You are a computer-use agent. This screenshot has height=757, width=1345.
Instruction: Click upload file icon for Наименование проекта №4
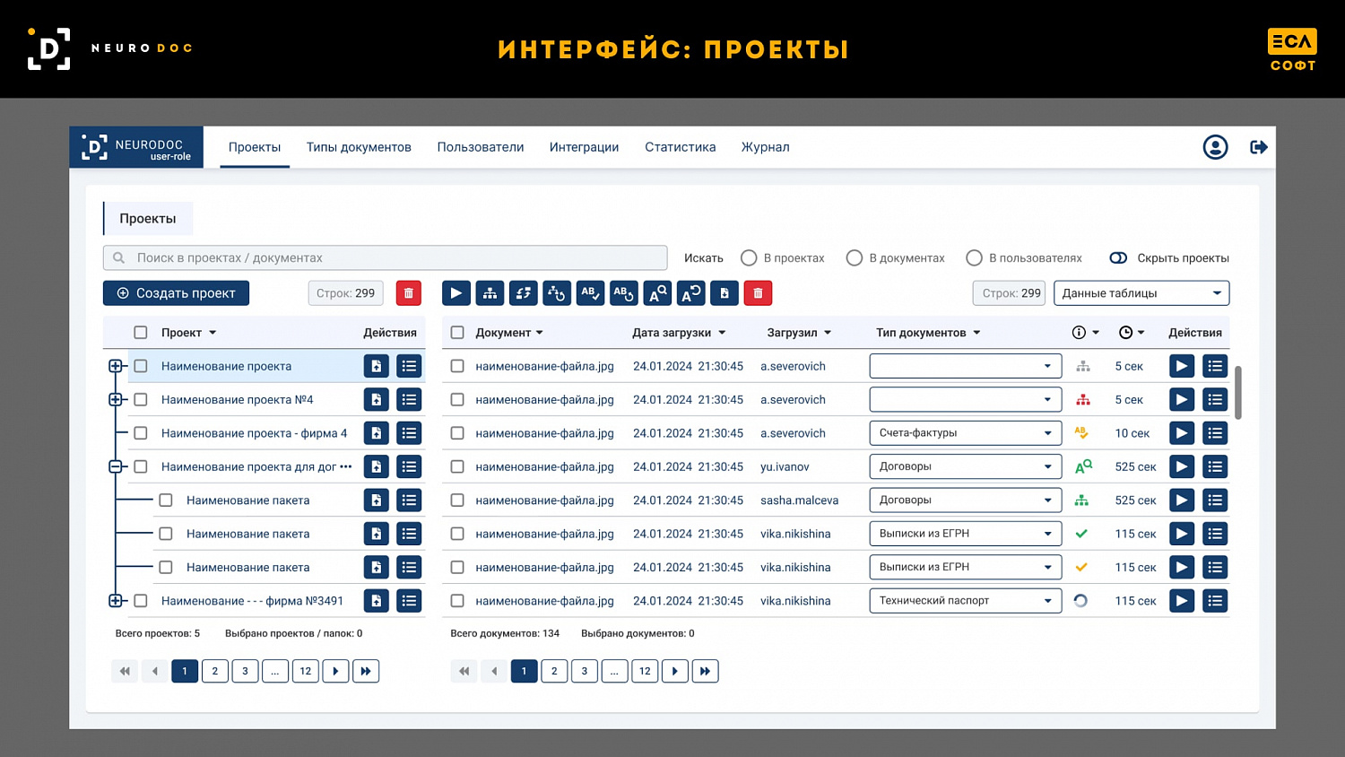377,400
